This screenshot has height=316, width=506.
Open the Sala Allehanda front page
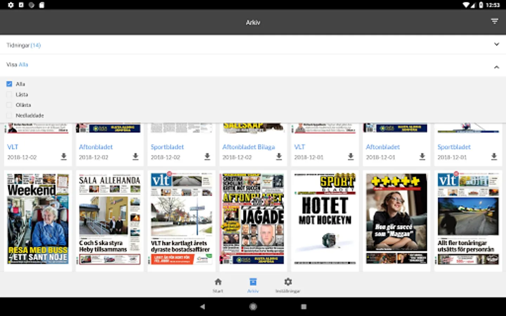pyautogui.click(x=110, y=219)
